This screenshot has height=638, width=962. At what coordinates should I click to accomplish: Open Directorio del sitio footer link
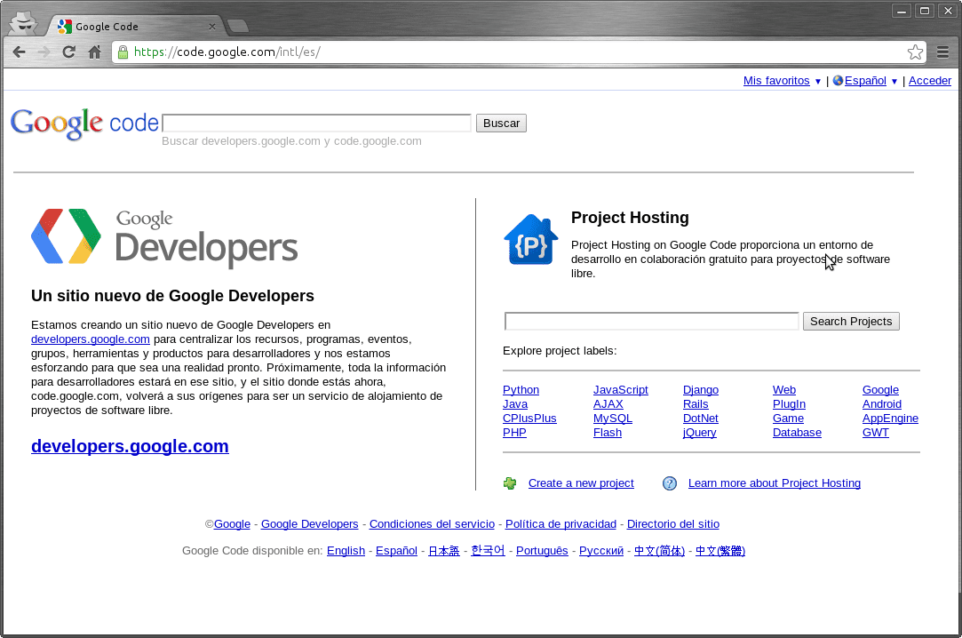pyautogui.click(x=672, y=524)
